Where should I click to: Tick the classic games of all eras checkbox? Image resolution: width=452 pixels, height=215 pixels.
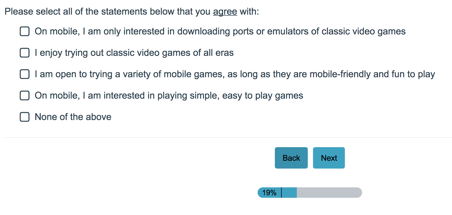pyautogui.click(x=25, y=53)
